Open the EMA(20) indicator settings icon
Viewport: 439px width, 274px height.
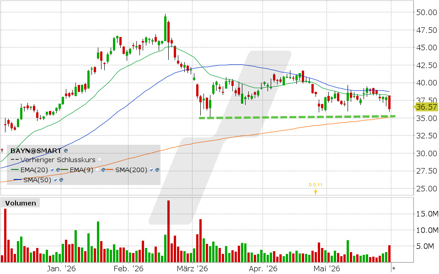[x=58, y=170]
